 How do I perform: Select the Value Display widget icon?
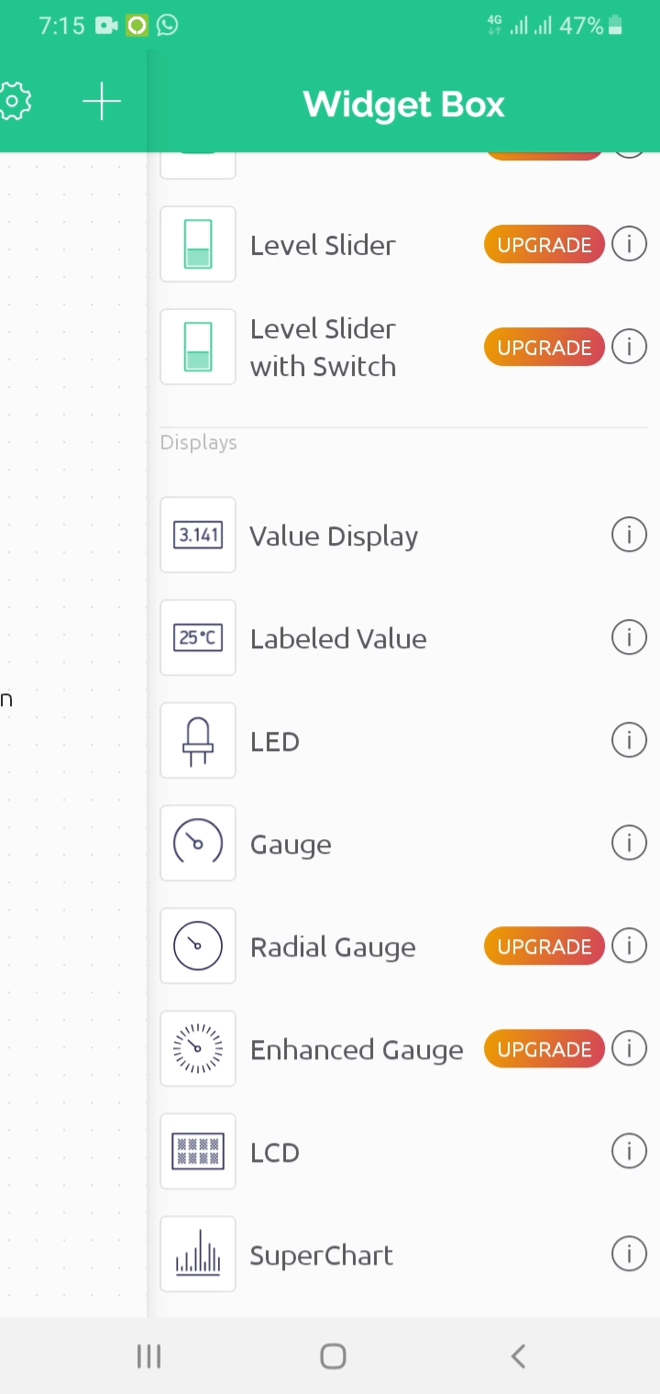198,535
